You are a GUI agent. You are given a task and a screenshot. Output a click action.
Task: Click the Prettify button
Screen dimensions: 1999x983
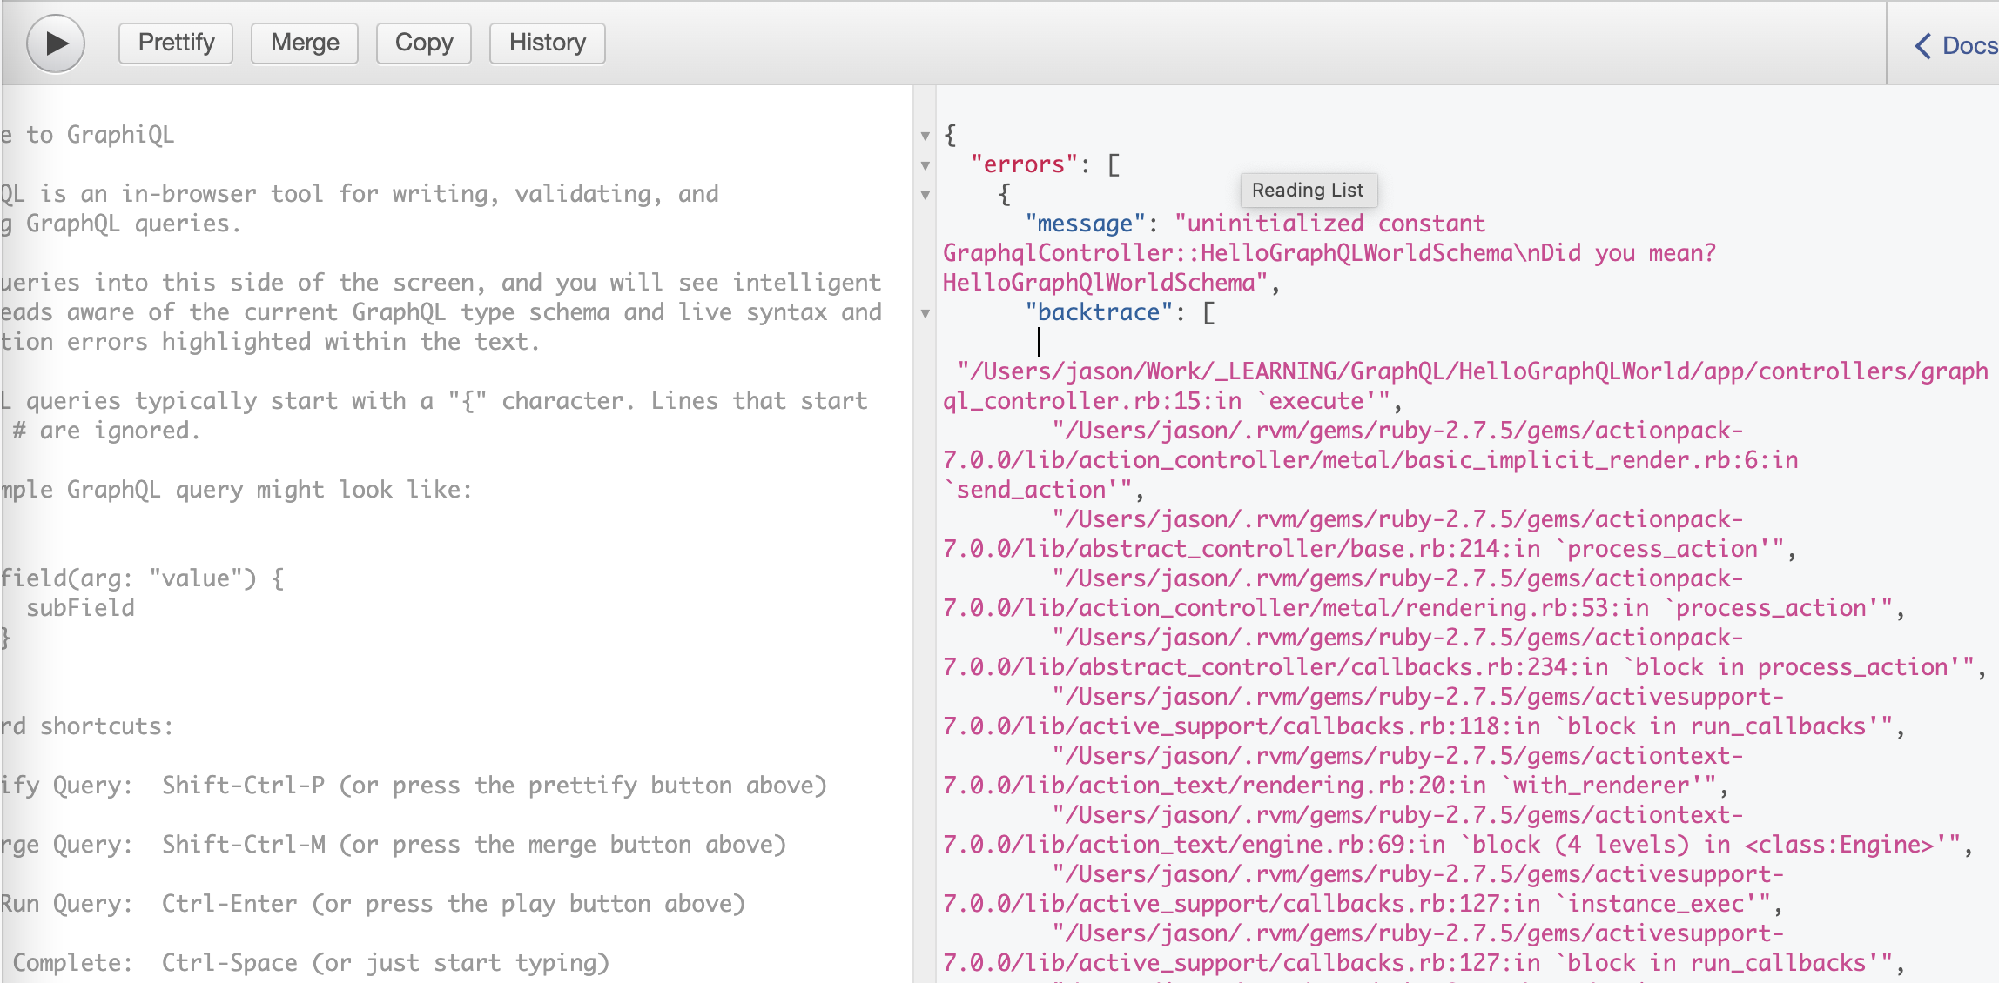[176, 43]
